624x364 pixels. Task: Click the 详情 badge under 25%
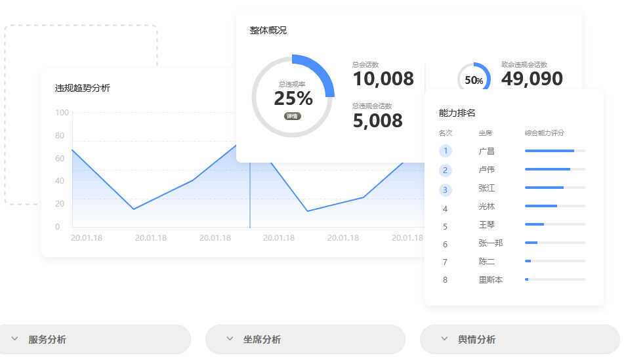click(293, 116)
